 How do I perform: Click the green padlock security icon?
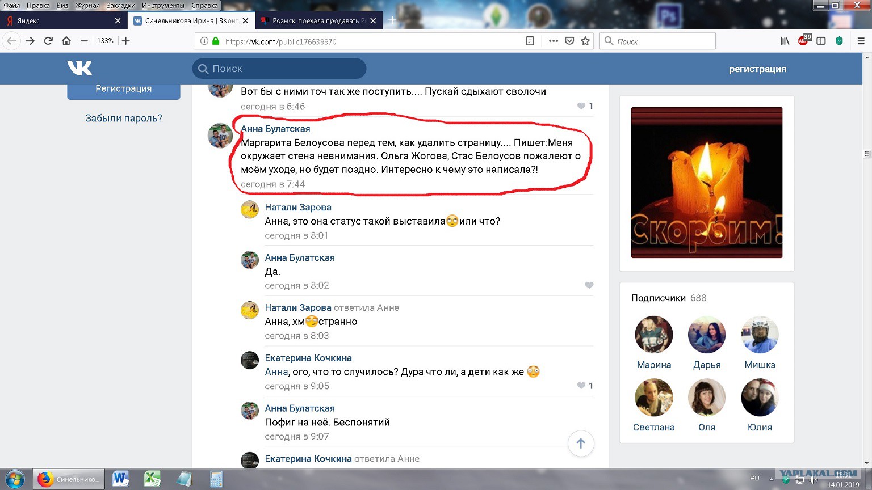coord(216,41)
